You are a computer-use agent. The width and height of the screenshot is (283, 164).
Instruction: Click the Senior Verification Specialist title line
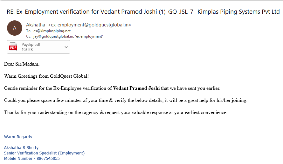[x=44, y=153]
